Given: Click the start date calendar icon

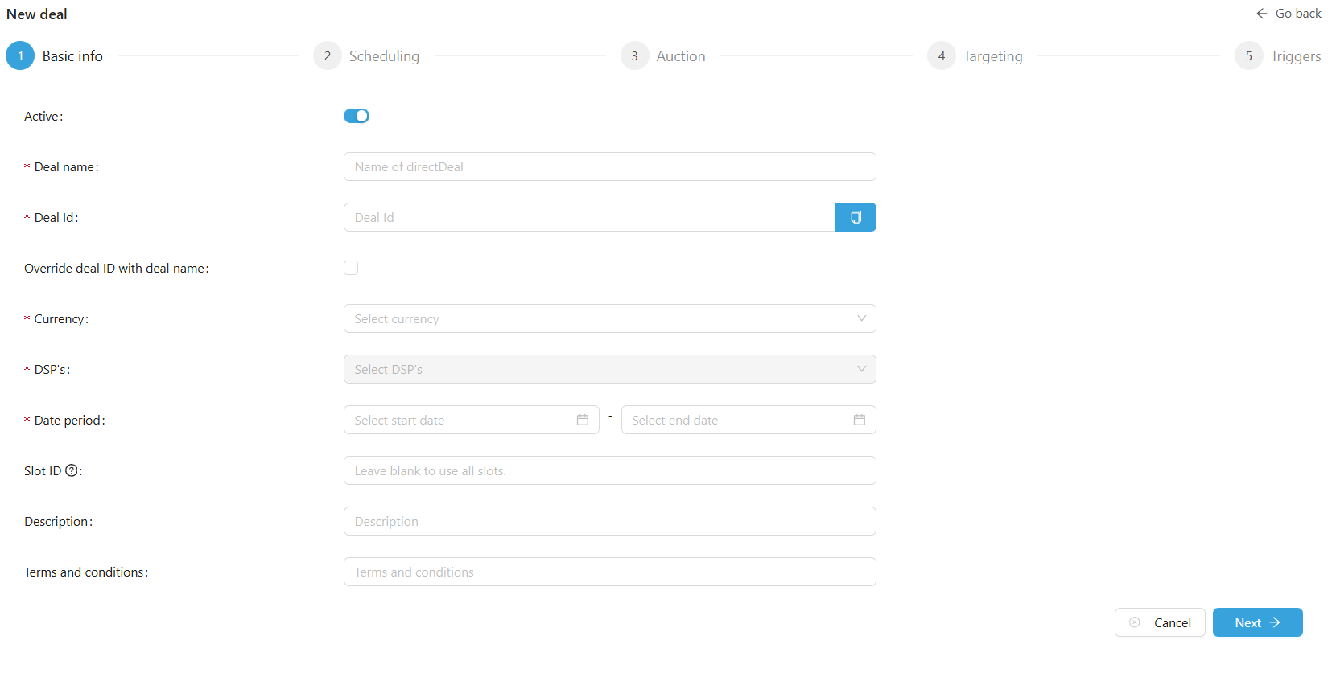Looking at the screenshot, I should tap(583, 420).
